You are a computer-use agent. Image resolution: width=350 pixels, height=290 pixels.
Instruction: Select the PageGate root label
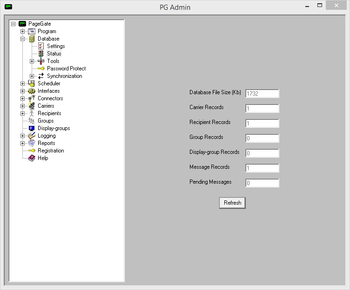tap(40, 24)
